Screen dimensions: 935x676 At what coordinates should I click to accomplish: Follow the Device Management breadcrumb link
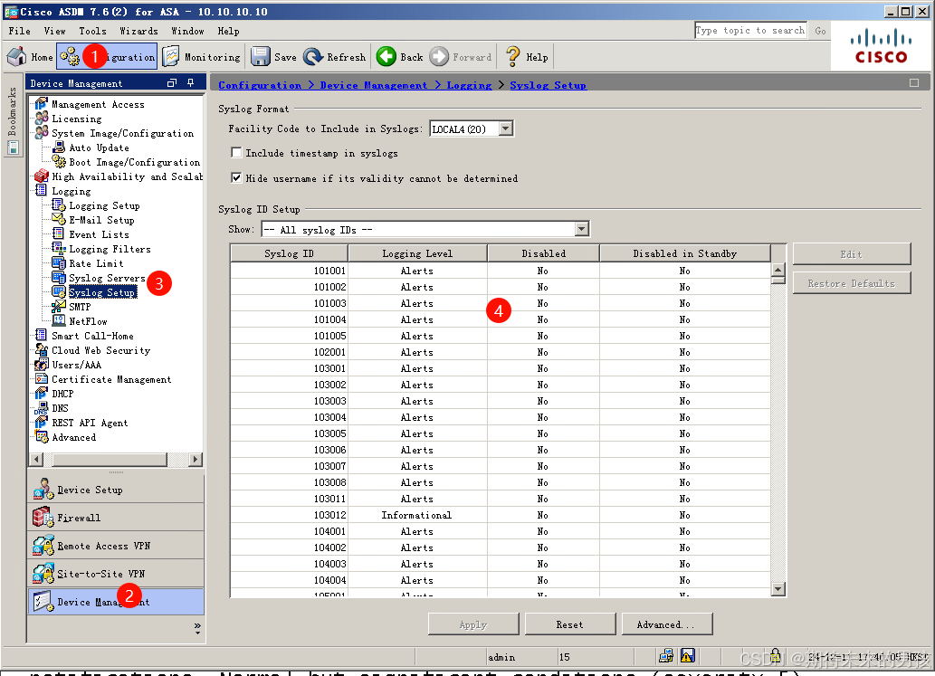point(373,85)
